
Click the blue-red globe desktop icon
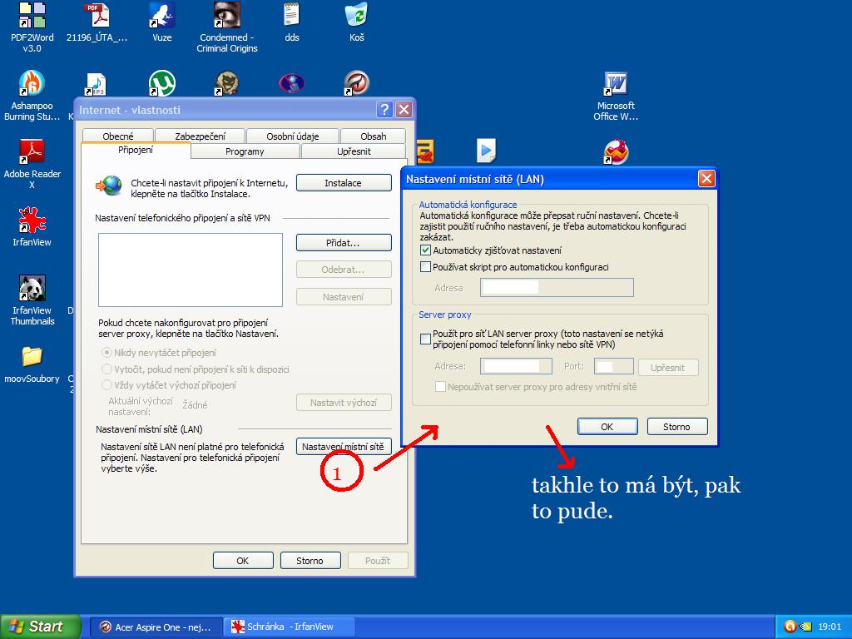[x=292, y=83]
